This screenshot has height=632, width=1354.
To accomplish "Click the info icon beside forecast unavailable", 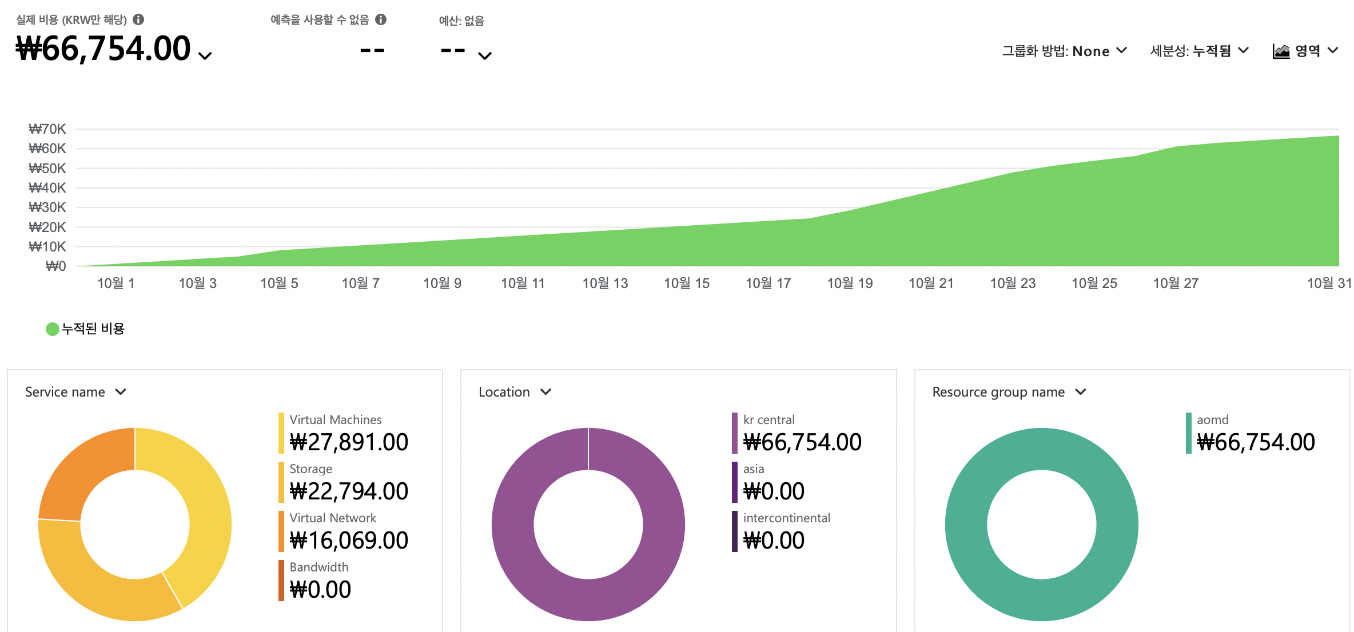I will pos(381,19).
